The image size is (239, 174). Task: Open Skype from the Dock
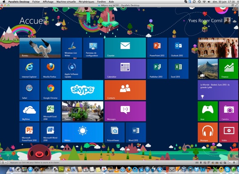(227, 170)
